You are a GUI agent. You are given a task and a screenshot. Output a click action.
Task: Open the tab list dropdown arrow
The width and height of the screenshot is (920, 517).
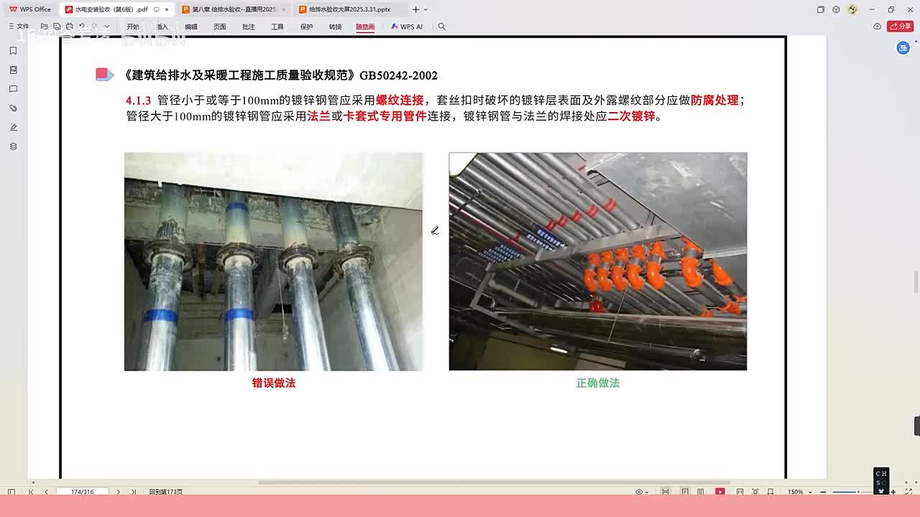[x=425, y=9]
